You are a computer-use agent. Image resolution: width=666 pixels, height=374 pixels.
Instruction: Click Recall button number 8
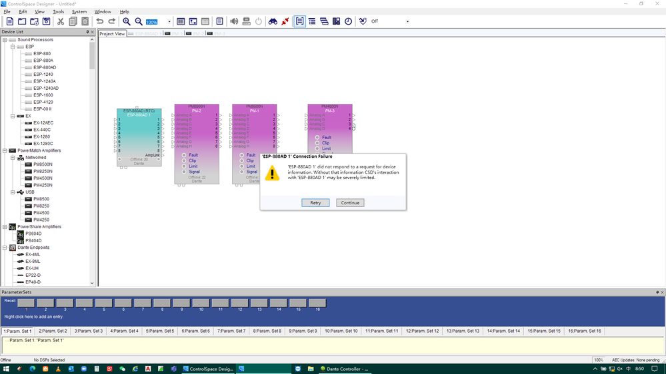click(x=162, y=303)
